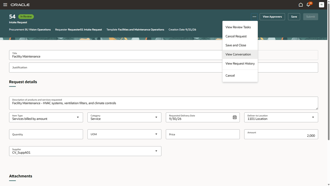
Task: Open the UOM dropdown
Action: [x=124, y=134]
